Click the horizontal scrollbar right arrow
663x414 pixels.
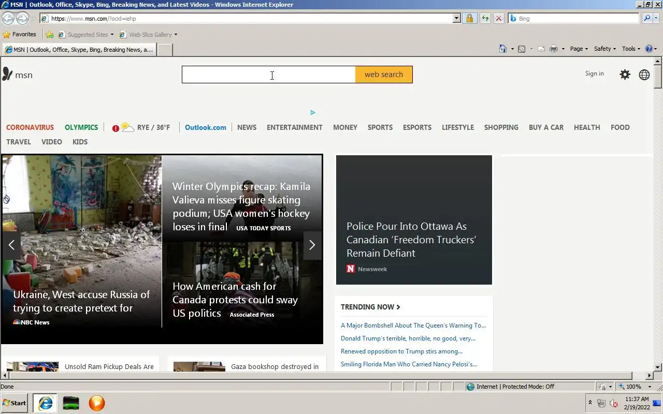tap(650, 375)
